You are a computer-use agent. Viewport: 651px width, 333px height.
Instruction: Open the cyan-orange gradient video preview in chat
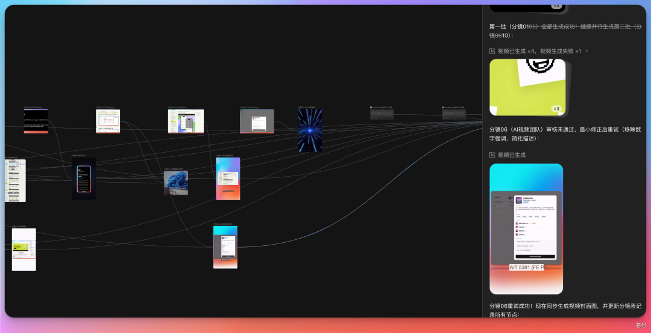[x=526, y=228]
